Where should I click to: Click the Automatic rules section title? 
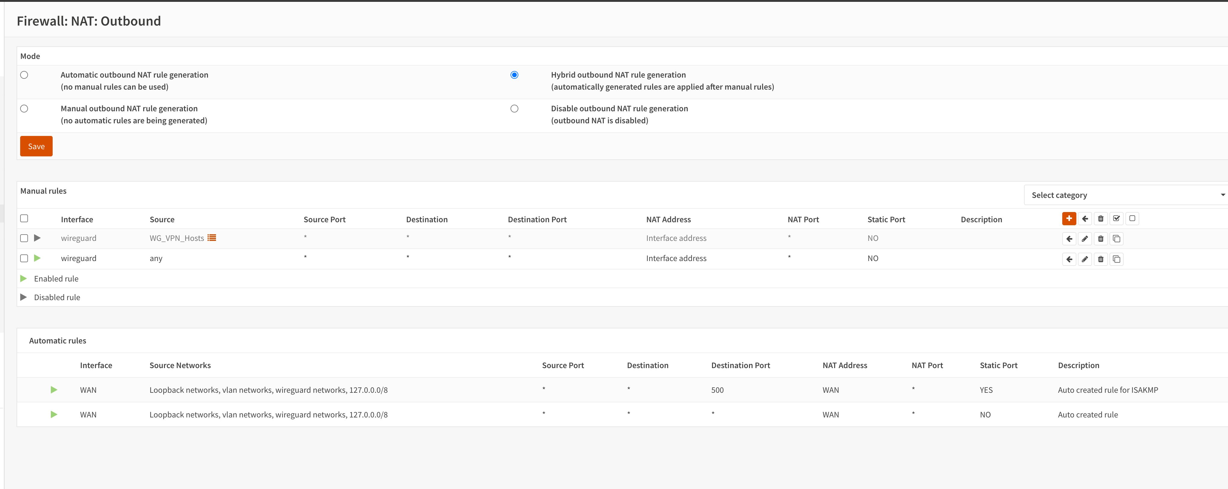point(58,340)
